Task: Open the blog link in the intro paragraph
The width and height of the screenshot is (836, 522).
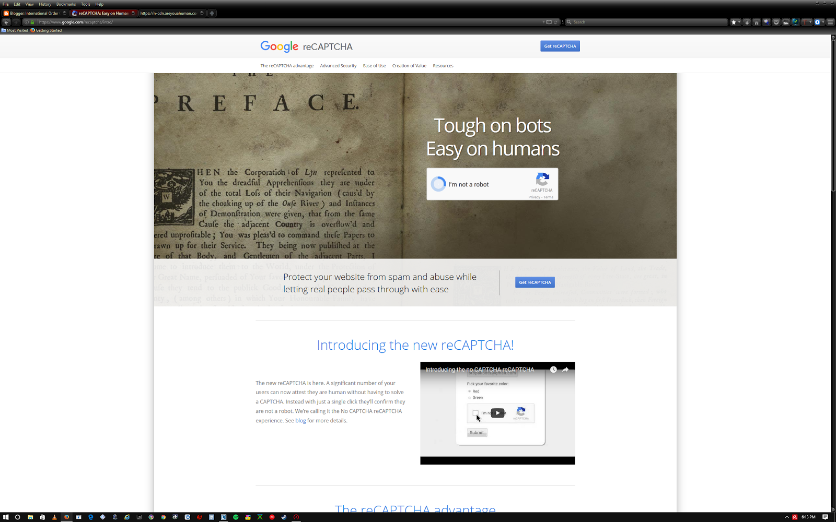Action: [300, 421]
